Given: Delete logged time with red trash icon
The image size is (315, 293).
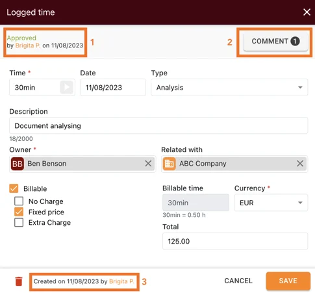Looking at the screenshot, I should click(x=19, y=281).
